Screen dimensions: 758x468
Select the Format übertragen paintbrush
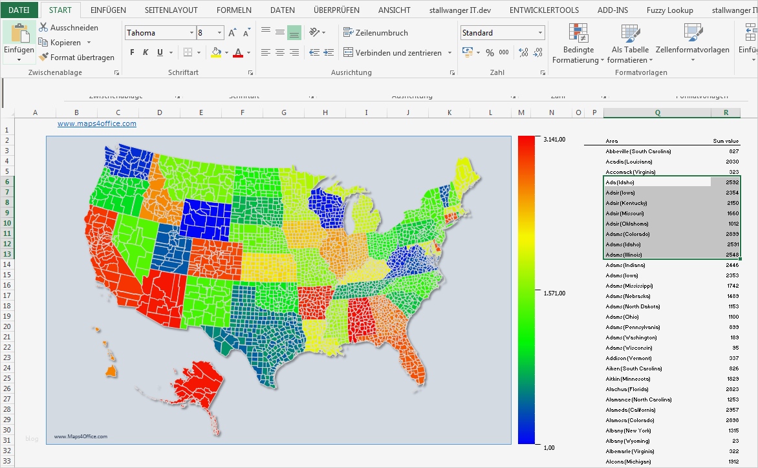point(44,58)
